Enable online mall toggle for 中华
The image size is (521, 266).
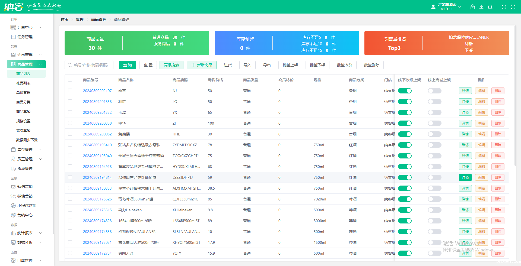point(435,123)
